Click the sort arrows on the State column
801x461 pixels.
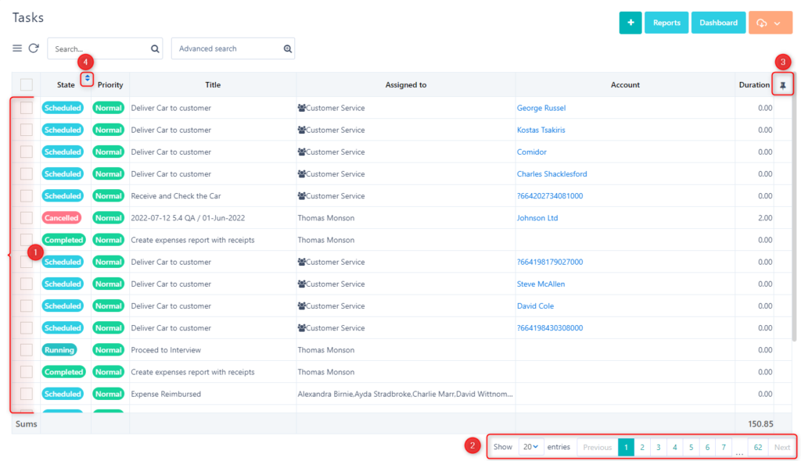click(x=87, y=78)
